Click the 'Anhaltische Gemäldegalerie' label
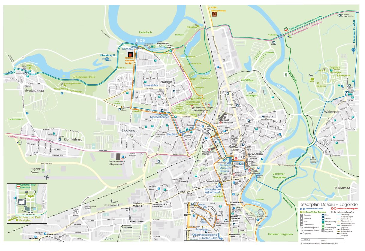 [x=201, y=109]
